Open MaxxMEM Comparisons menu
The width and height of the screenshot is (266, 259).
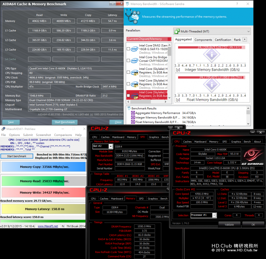pos(63,135)
